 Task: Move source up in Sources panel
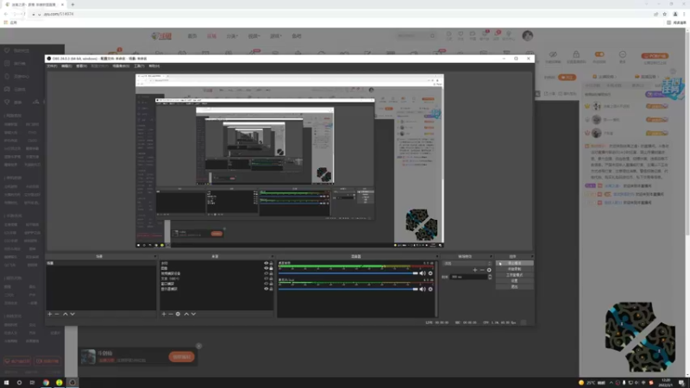click(186, 314)
